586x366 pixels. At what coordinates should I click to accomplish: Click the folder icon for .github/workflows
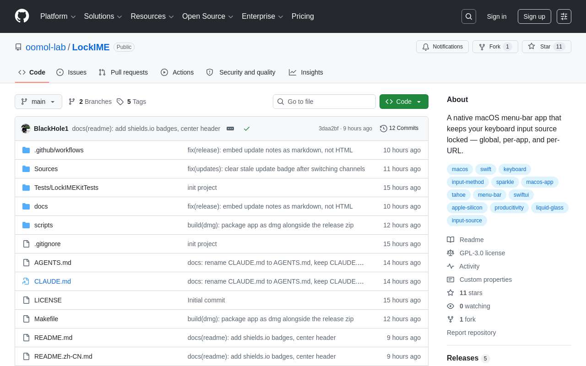click(x=26, y=150)
